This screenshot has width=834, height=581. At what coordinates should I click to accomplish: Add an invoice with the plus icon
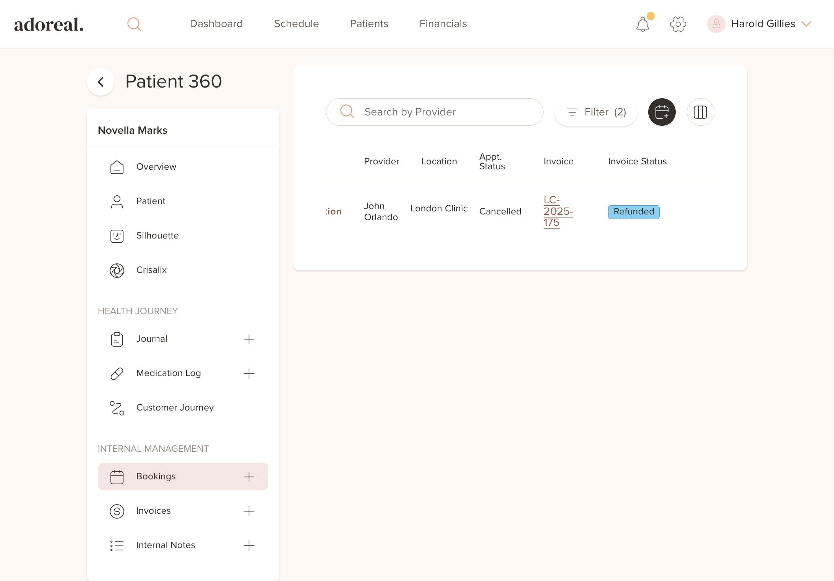[x=249, y=511]
